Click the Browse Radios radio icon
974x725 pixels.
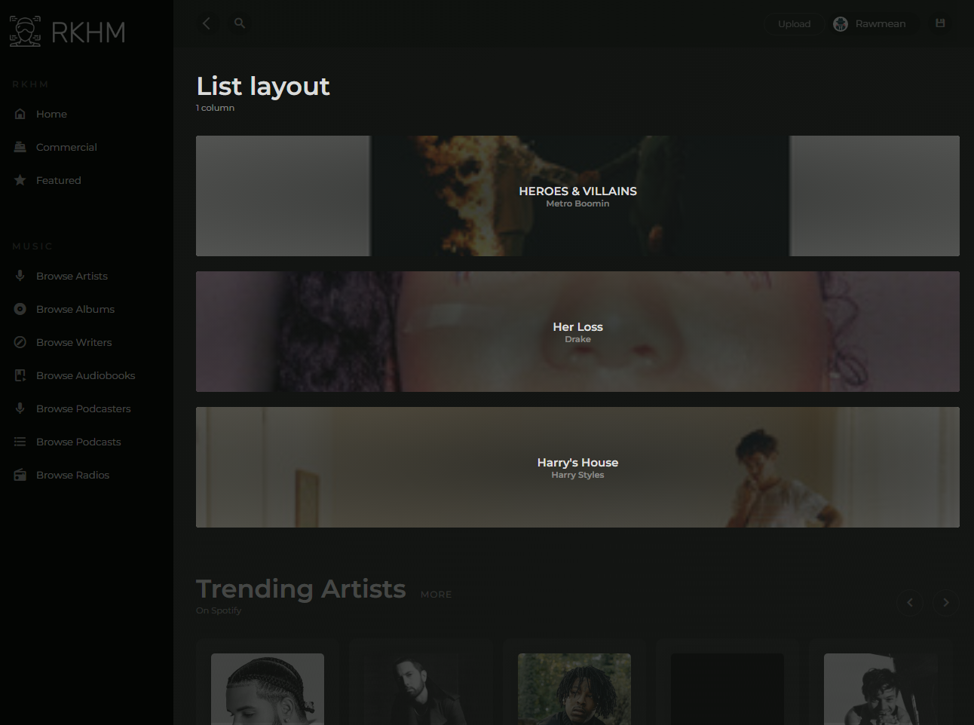click(x=20, y=475)
